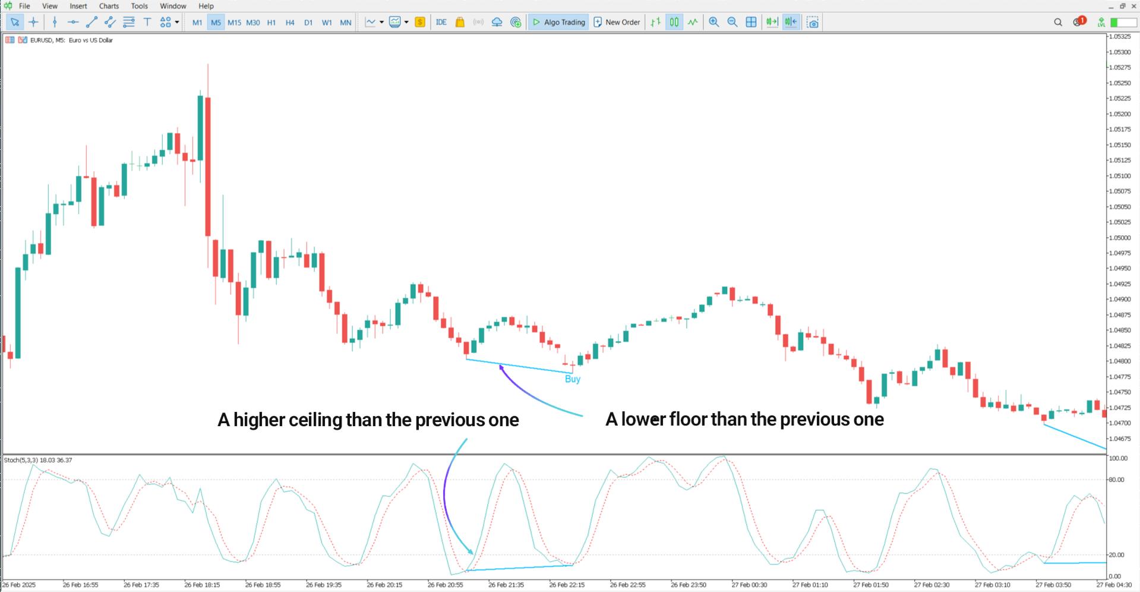Select the cursor arrow tool
This screenshot has width=1140, height=592.
[x=15, y=22]
